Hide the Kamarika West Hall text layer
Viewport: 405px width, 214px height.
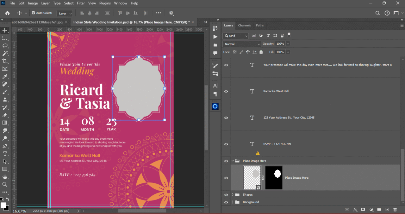226,91
